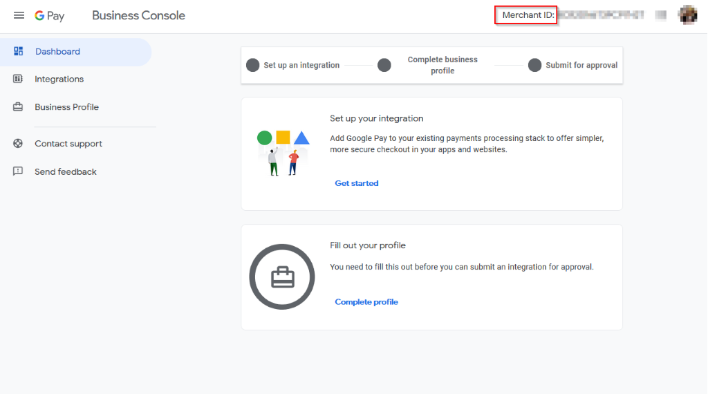Click the Business Profile briefcase icon
The height and width of the screenshot is (394, 708).
(x=17, y=107)
